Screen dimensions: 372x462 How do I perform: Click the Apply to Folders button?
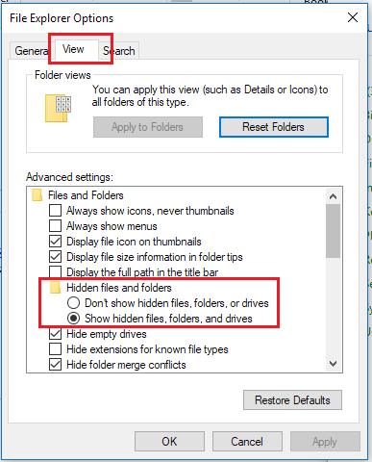(x=148, y=127)
